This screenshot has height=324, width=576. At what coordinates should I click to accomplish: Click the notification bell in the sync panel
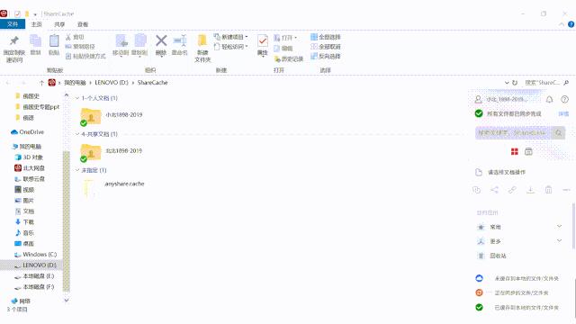pos(549,99)
